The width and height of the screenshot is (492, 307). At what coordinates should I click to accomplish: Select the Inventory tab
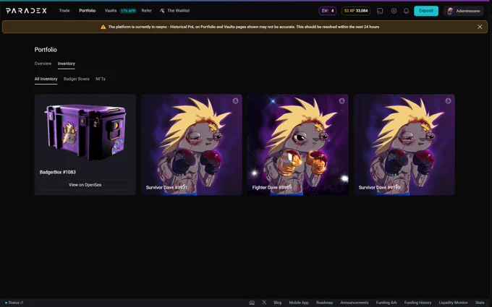point(67,64)
